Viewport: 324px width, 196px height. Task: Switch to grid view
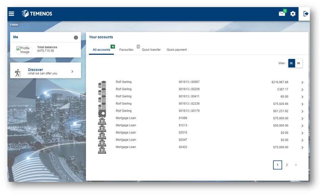point(299,63)
